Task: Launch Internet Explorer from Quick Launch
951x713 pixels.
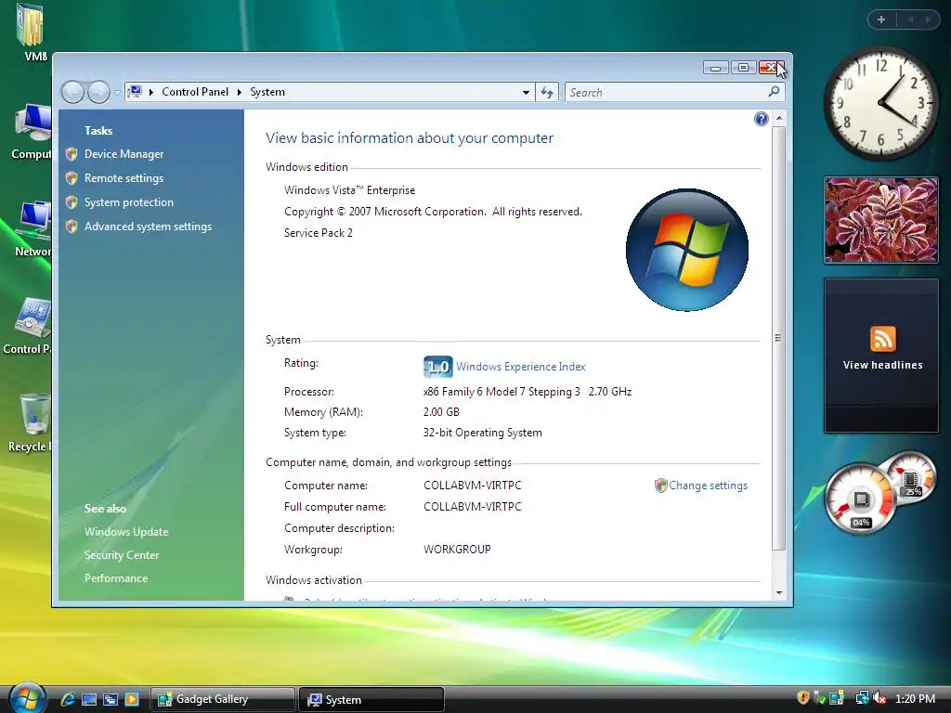Action: (67, 699)
